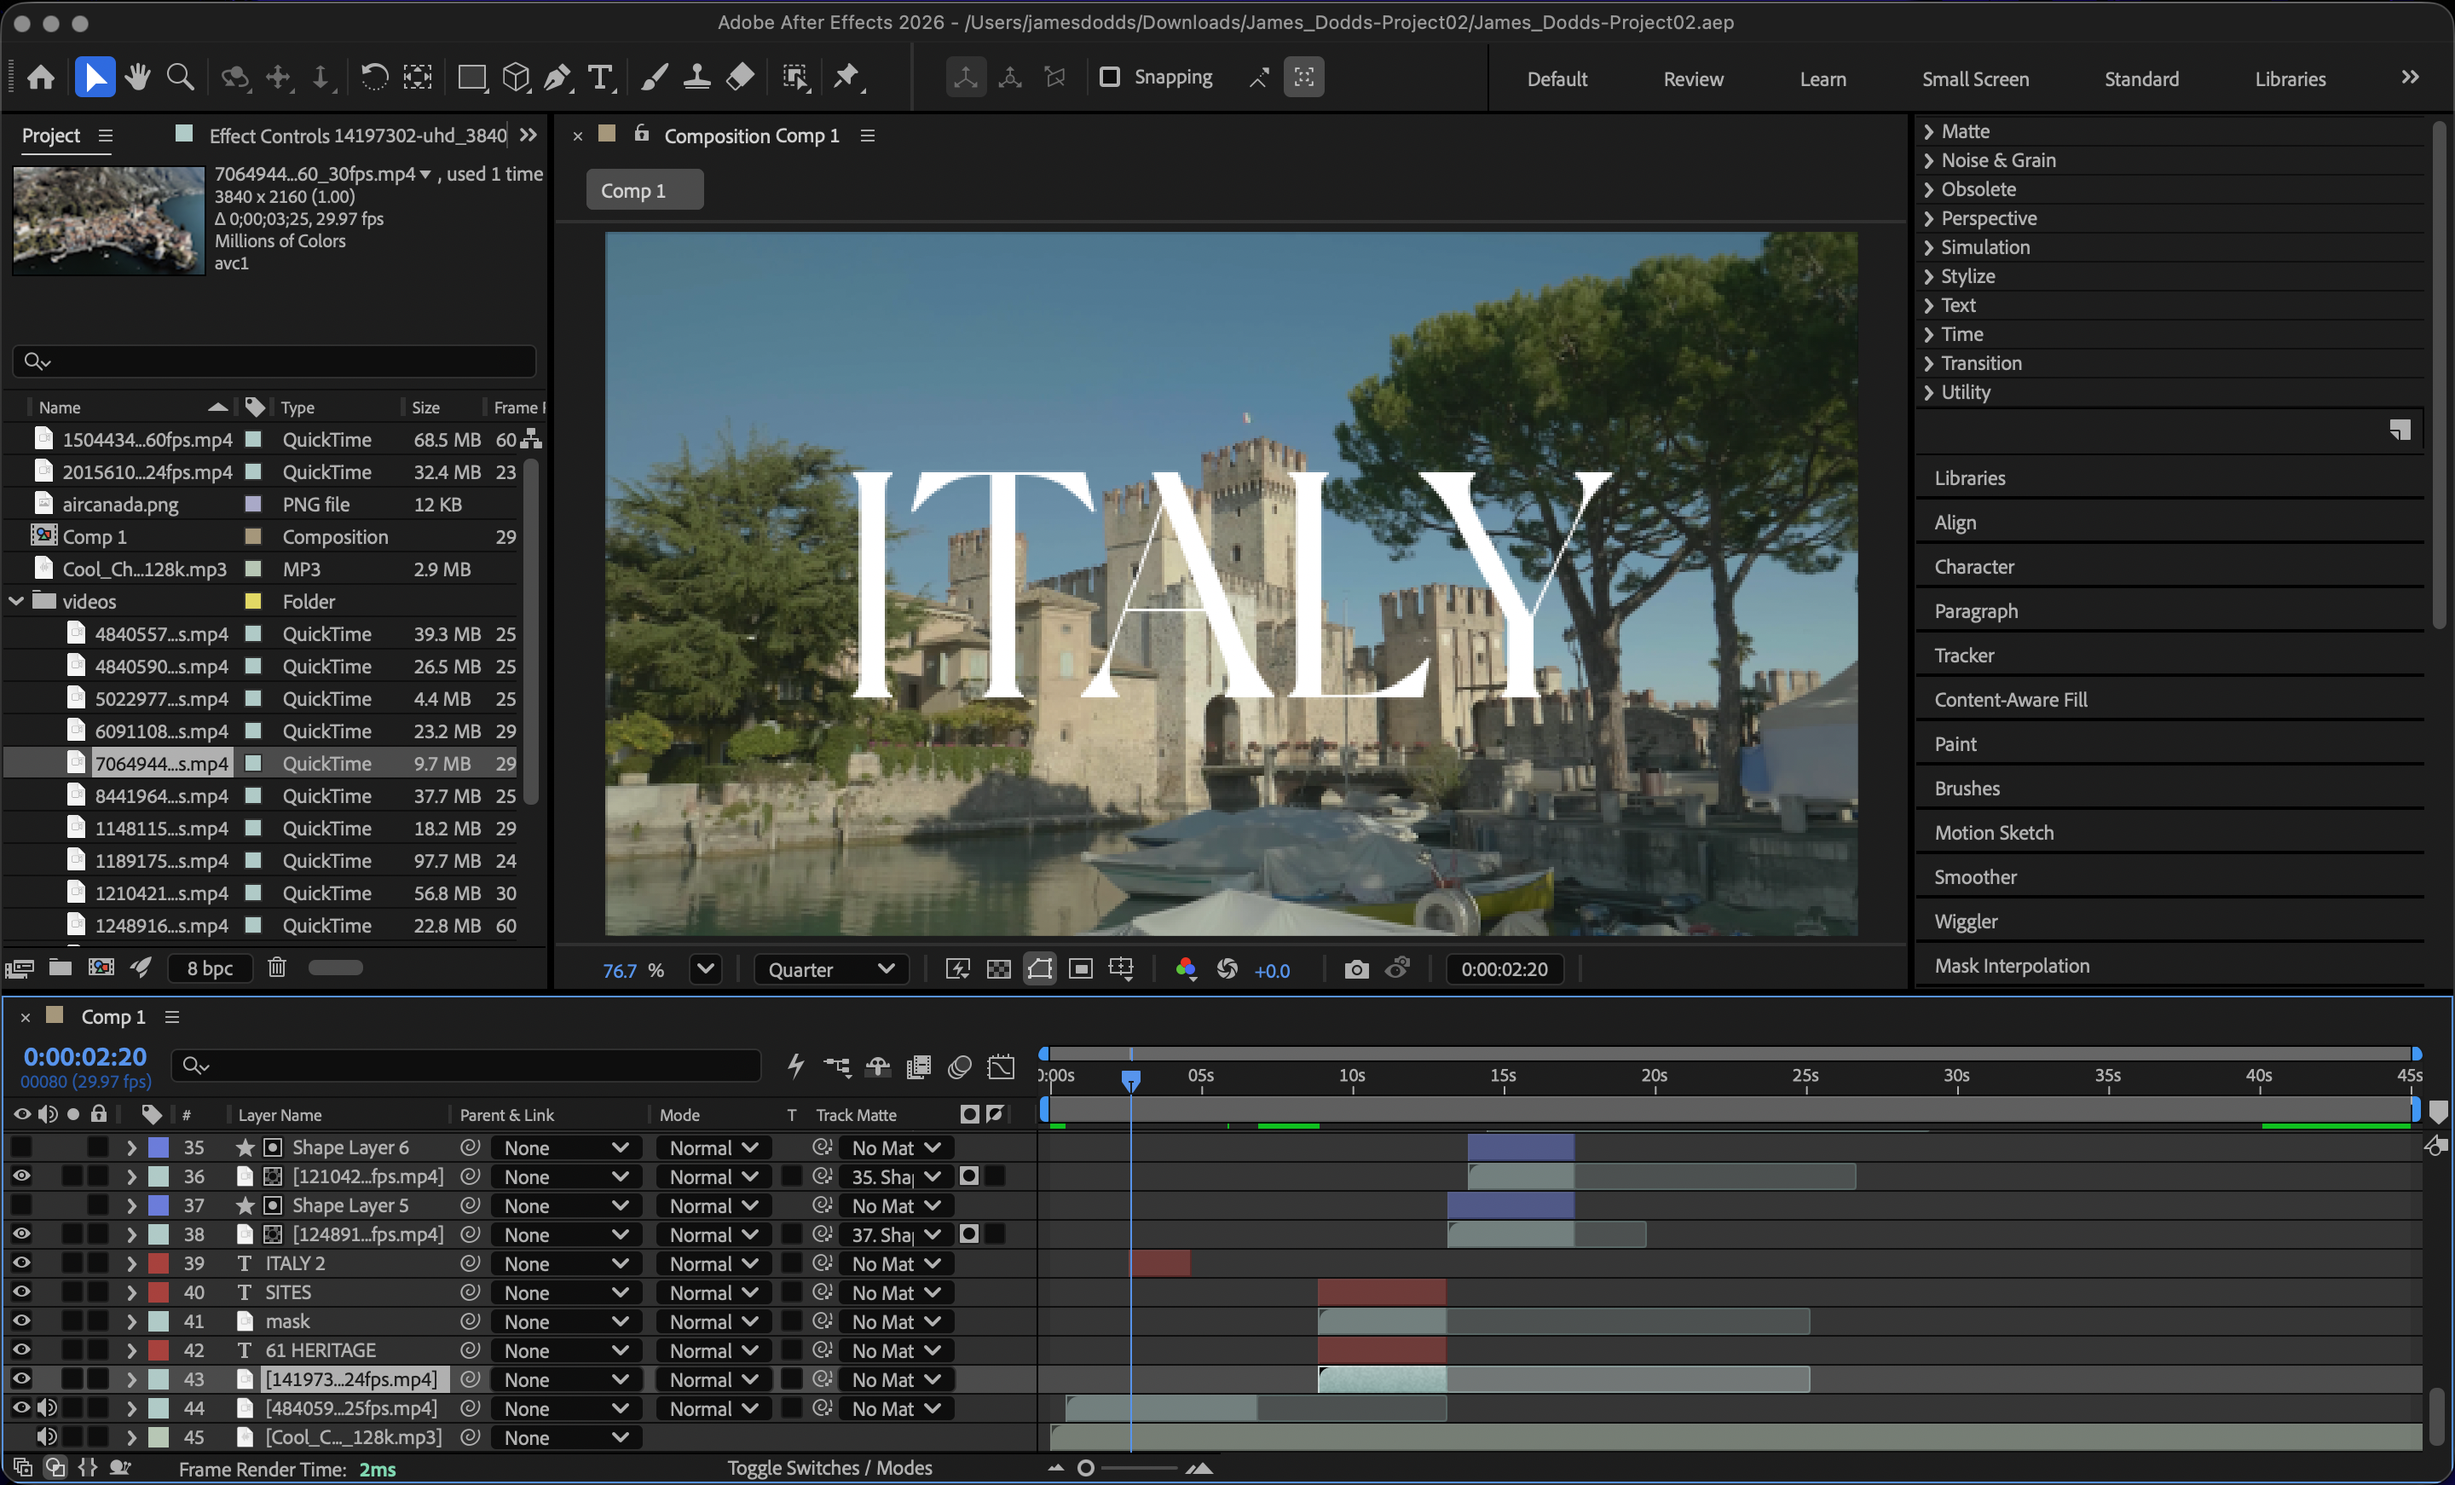Select the Eraser tool
This screenshot has height=1485, width=2455.
click(x=740, y=78)
